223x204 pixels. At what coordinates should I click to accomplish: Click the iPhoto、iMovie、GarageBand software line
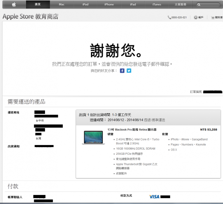[x=189, y=139]
